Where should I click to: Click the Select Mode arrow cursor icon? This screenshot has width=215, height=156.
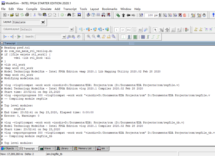155,30
